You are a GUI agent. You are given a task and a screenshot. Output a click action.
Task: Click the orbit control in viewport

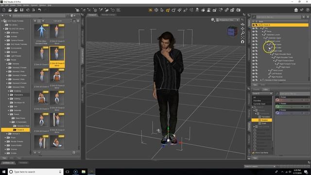tap(242, 24)
